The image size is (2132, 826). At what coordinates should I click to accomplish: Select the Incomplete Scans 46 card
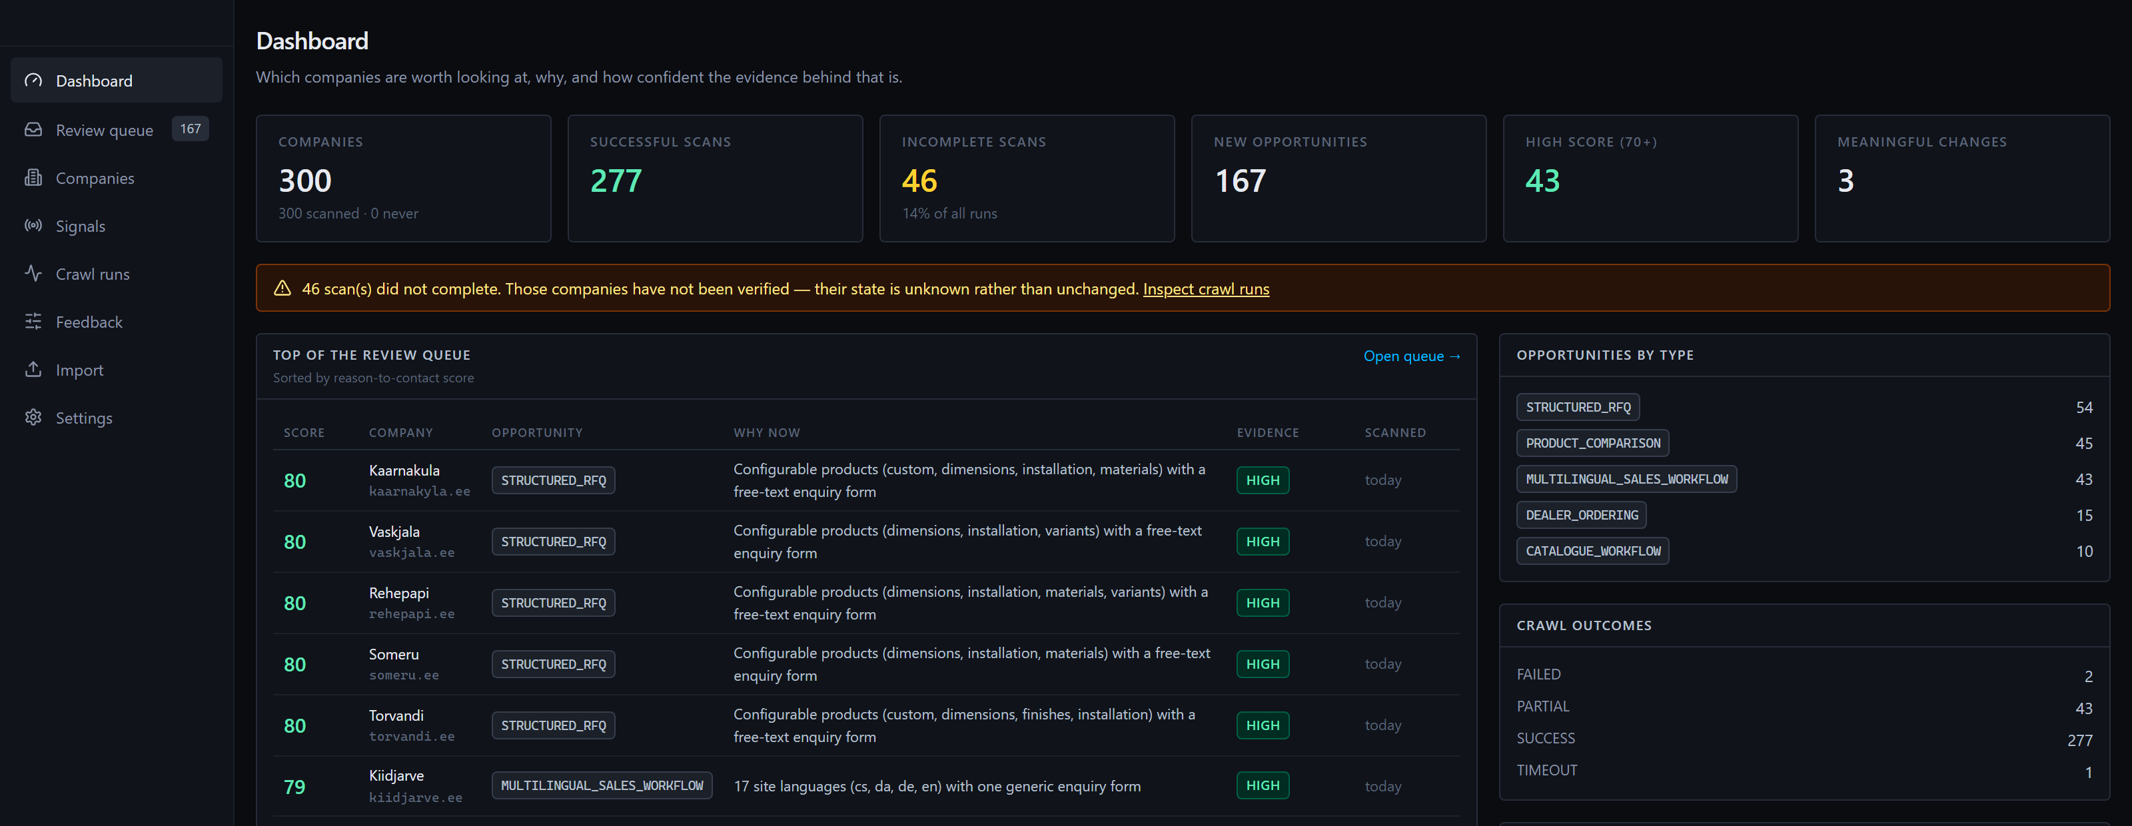point(1027,178)
